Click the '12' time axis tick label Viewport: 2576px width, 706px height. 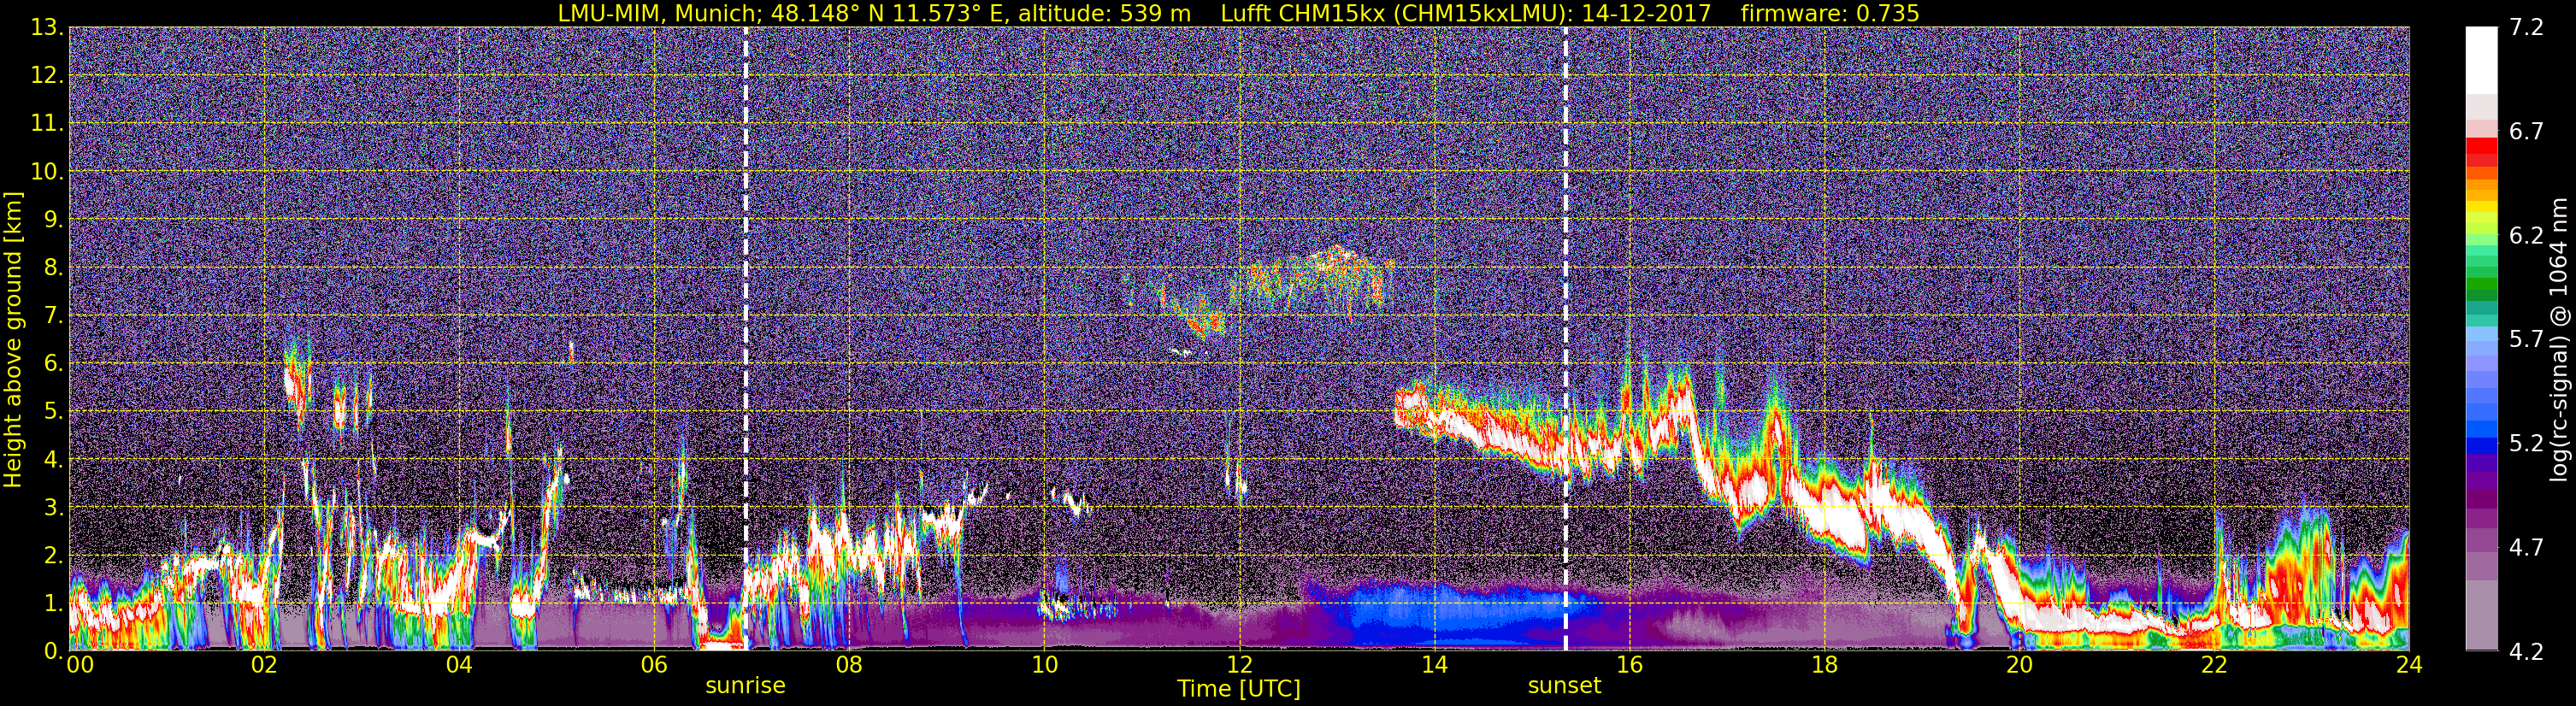coord(1239,665)
